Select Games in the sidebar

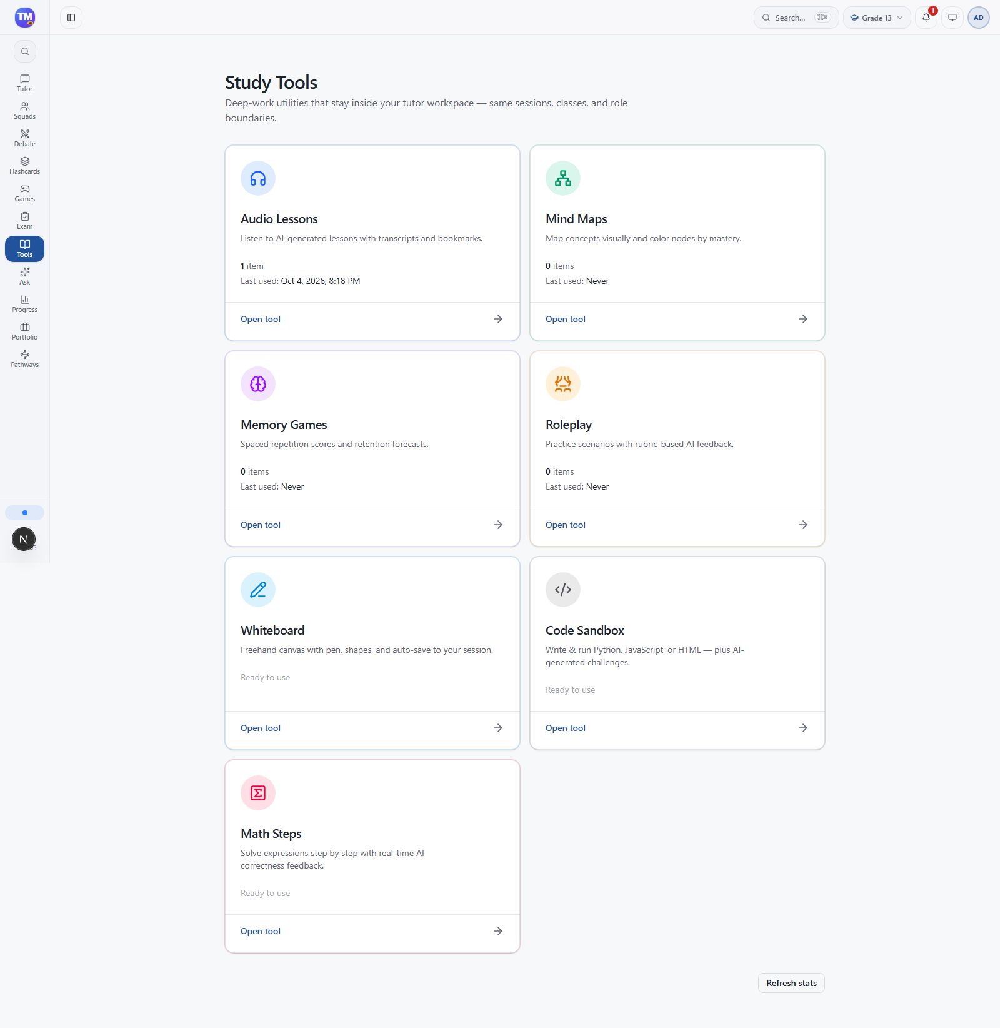[x=24, y=193]
